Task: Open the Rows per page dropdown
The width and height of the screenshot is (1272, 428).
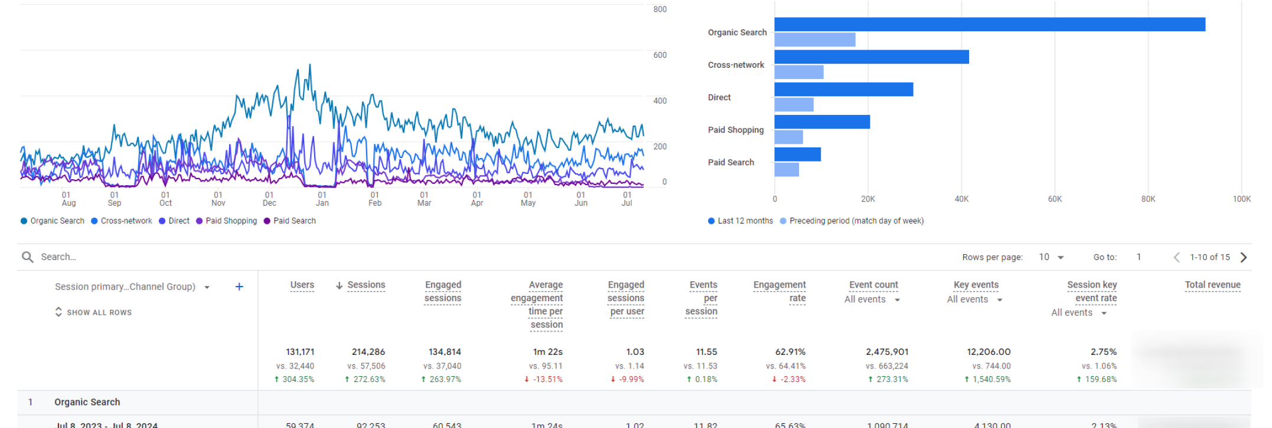Action: pos(1052,257)
